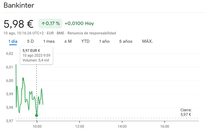205x132 pixels.
Task: Click the green up-arrow 0,17 % badge
Action: 50,23
